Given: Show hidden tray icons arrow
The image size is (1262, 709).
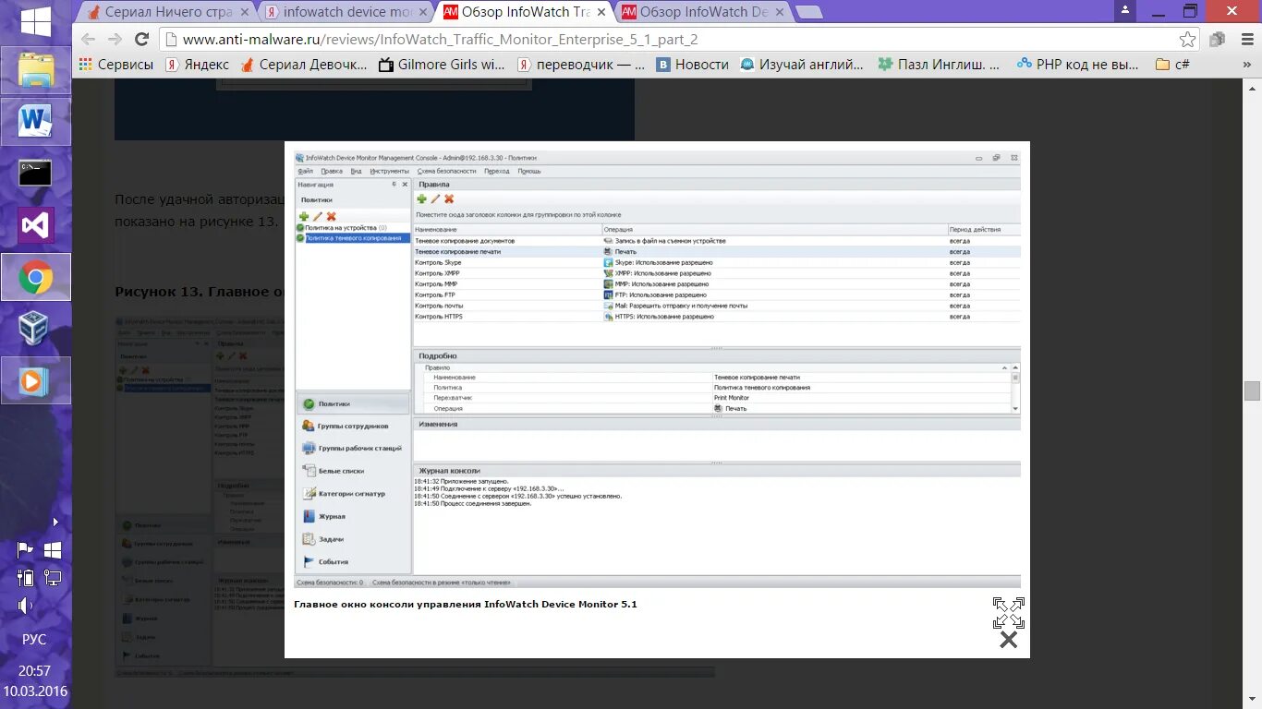Looking at the screenshot, I should [x=55, y=522].
